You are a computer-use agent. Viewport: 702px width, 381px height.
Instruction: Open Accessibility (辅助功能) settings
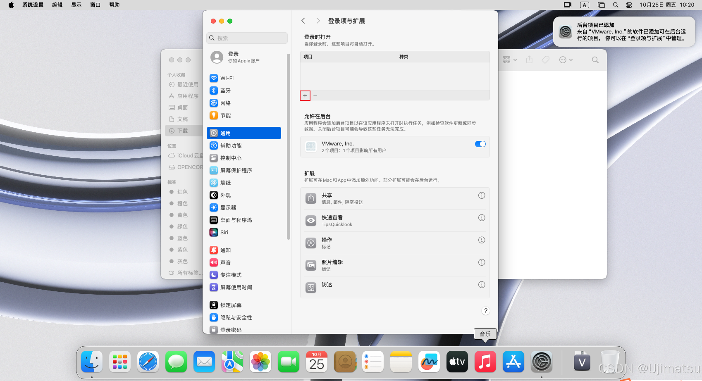tap(244, 145)
